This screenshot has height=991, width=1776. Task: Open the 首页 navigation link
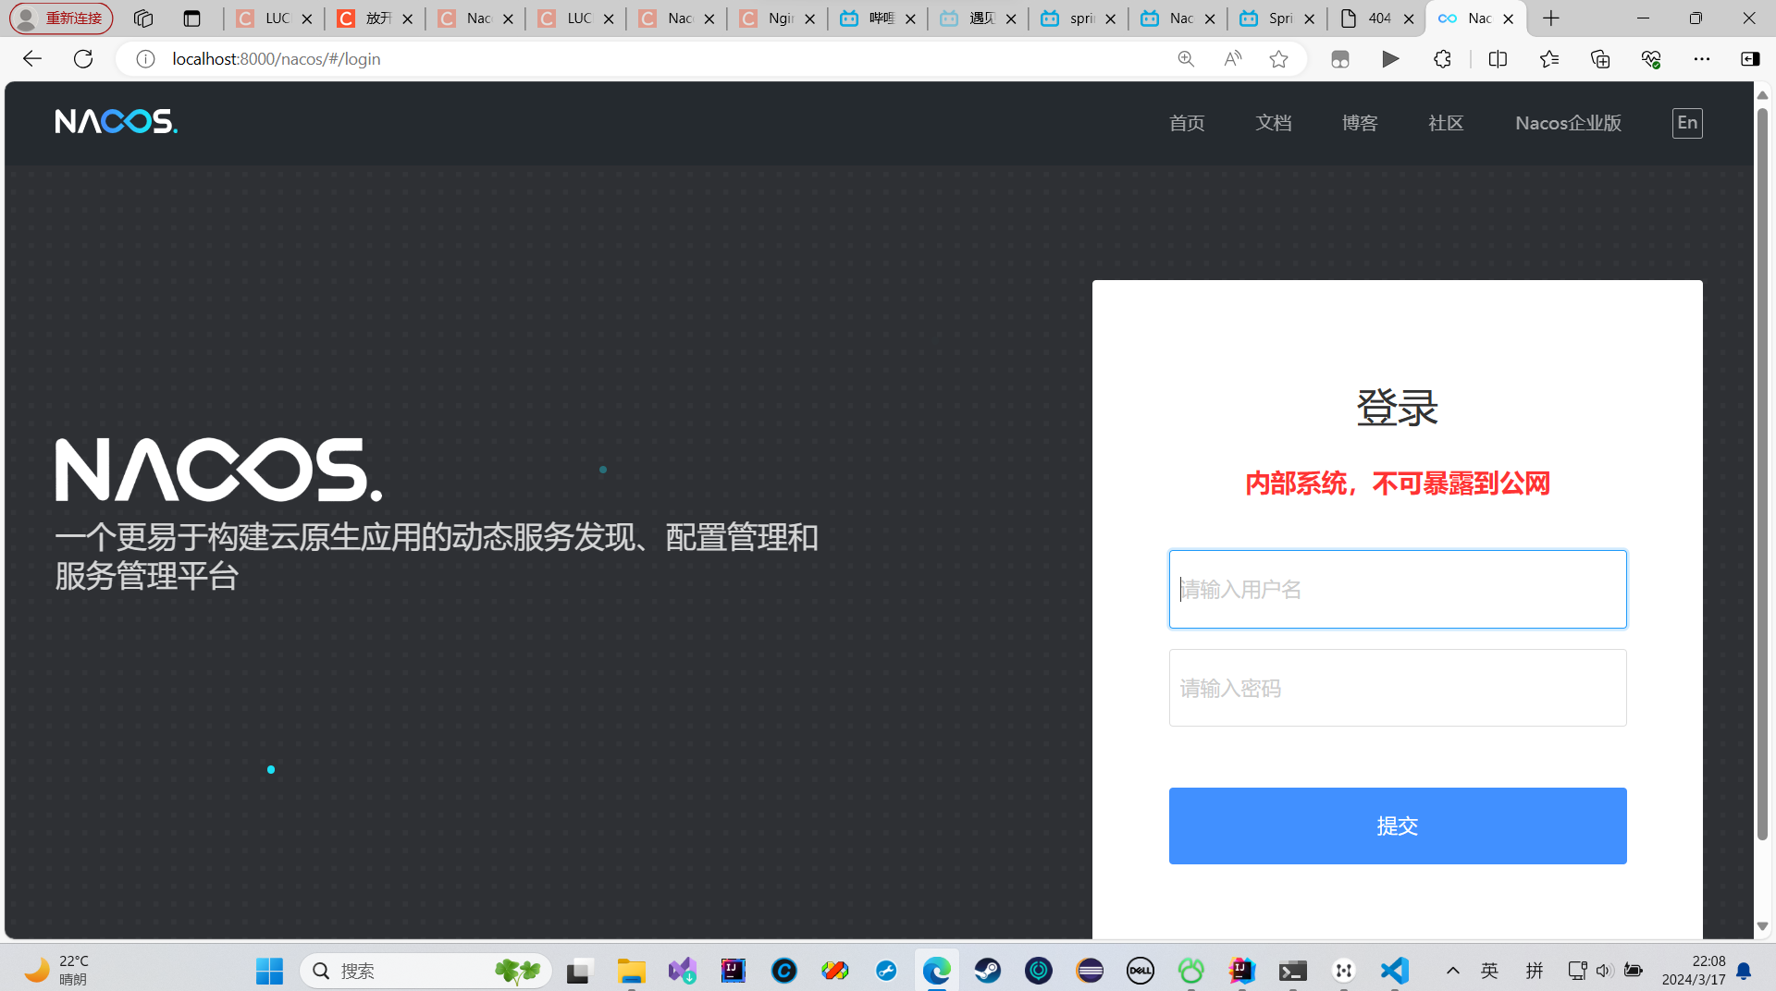[x=1187, y=123]
